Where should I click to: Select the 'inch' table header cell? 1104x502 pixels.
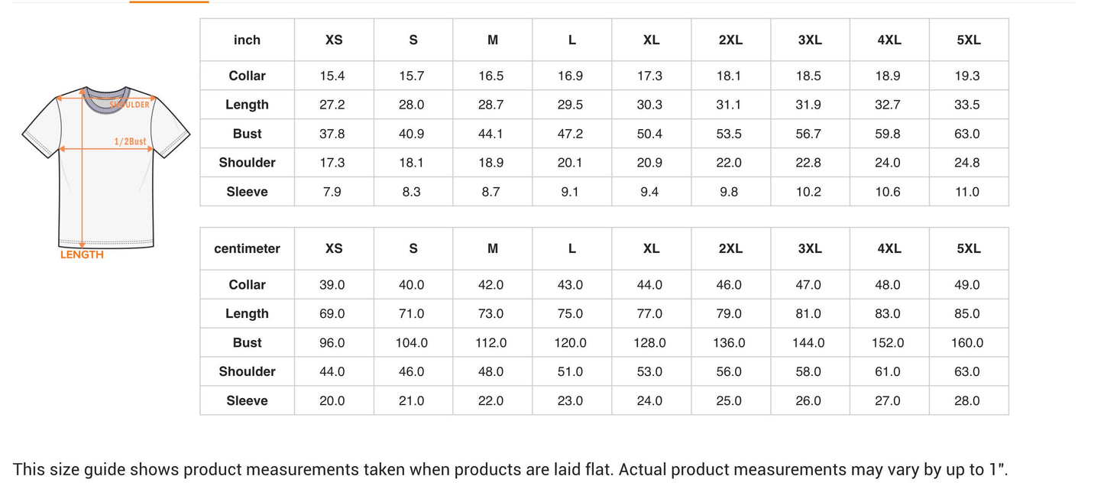coord(247,40)
